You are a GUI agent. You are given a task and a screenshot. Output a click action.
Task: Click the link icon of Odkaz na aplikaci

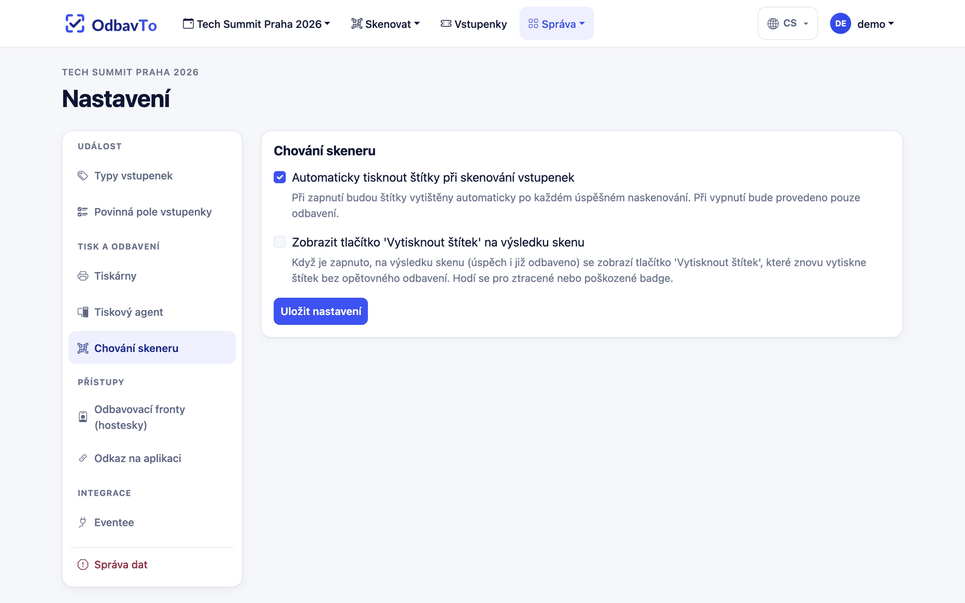coord(83,458)
